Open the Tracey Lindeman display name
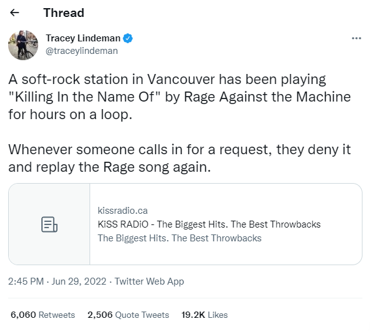 pyautogui.click(x=83, y=38)
